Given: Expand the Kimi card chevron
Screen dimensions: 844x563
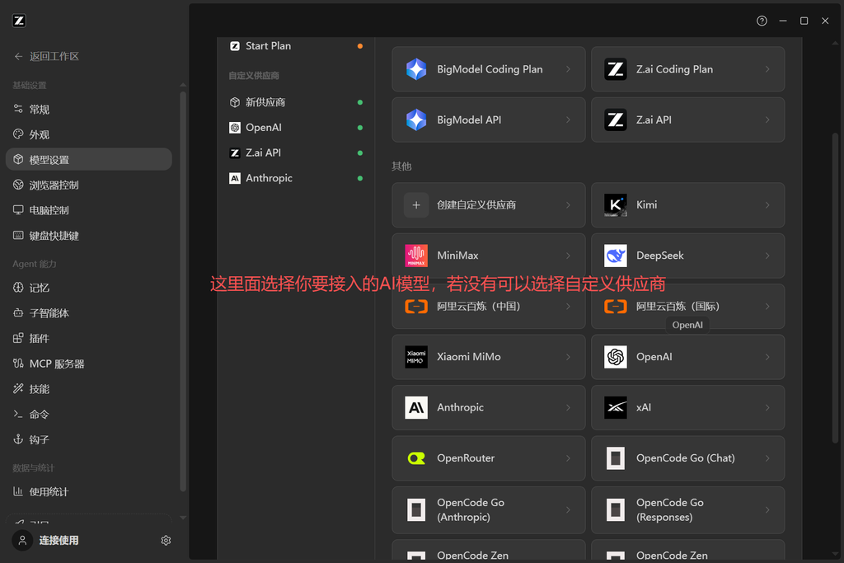Looking at the screenshot, I should [x=767, y=205].
